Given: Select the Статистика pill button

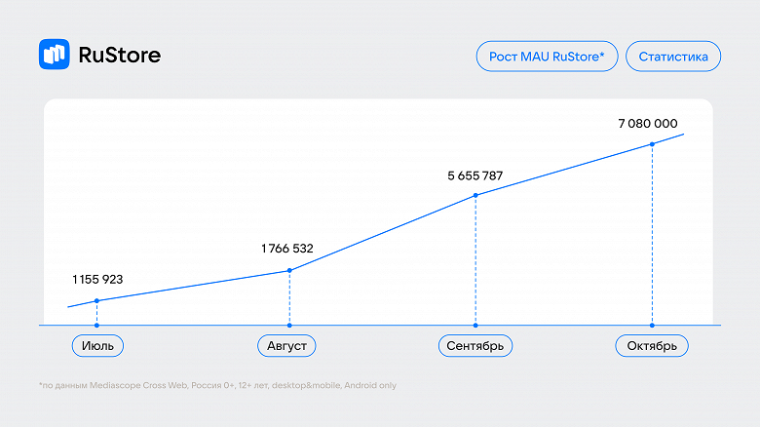Looking at the screenshot, I should click(x=673, y=56).
